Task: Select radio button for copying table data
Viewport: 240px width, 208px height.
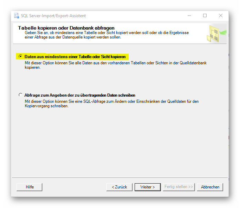Action: coord(21,56)
